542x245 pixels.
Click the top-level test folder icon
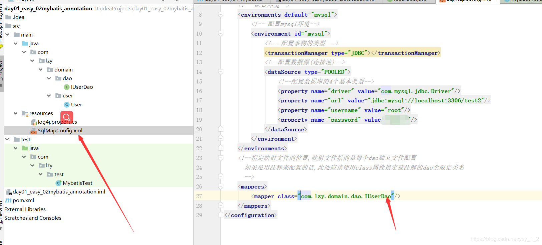[17, 139]
